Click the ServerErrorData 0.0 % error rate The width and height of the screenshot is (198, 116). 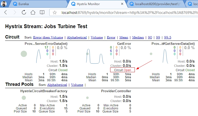pyautogui.click(x=62, y=48)
